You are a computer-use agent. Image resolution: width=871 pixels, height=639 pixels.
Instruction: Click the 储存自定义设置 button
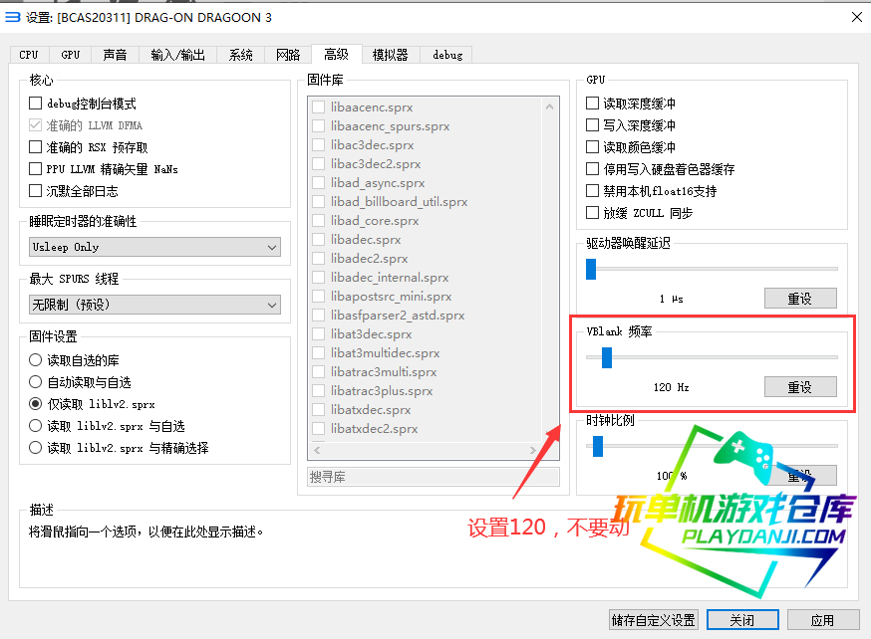coord(653,620)
